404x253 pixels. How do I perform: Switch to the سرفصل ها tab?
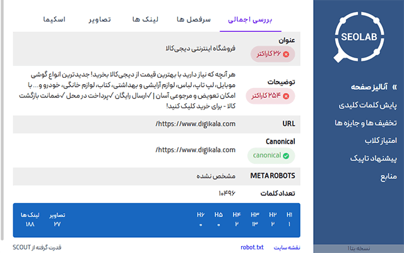coord(194,20)
